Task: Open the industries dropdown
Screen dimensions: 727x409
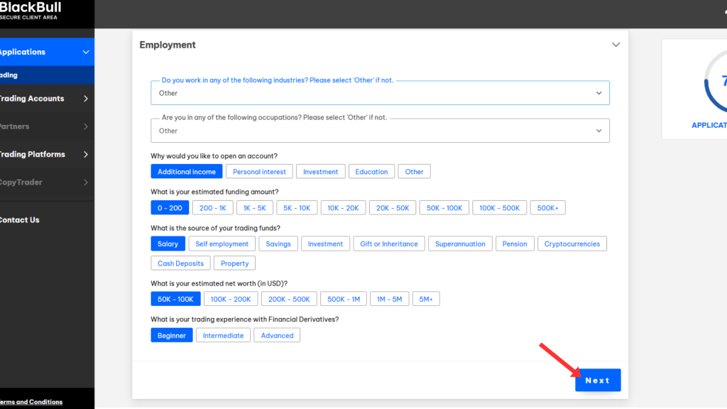Action: coord(379,92)
